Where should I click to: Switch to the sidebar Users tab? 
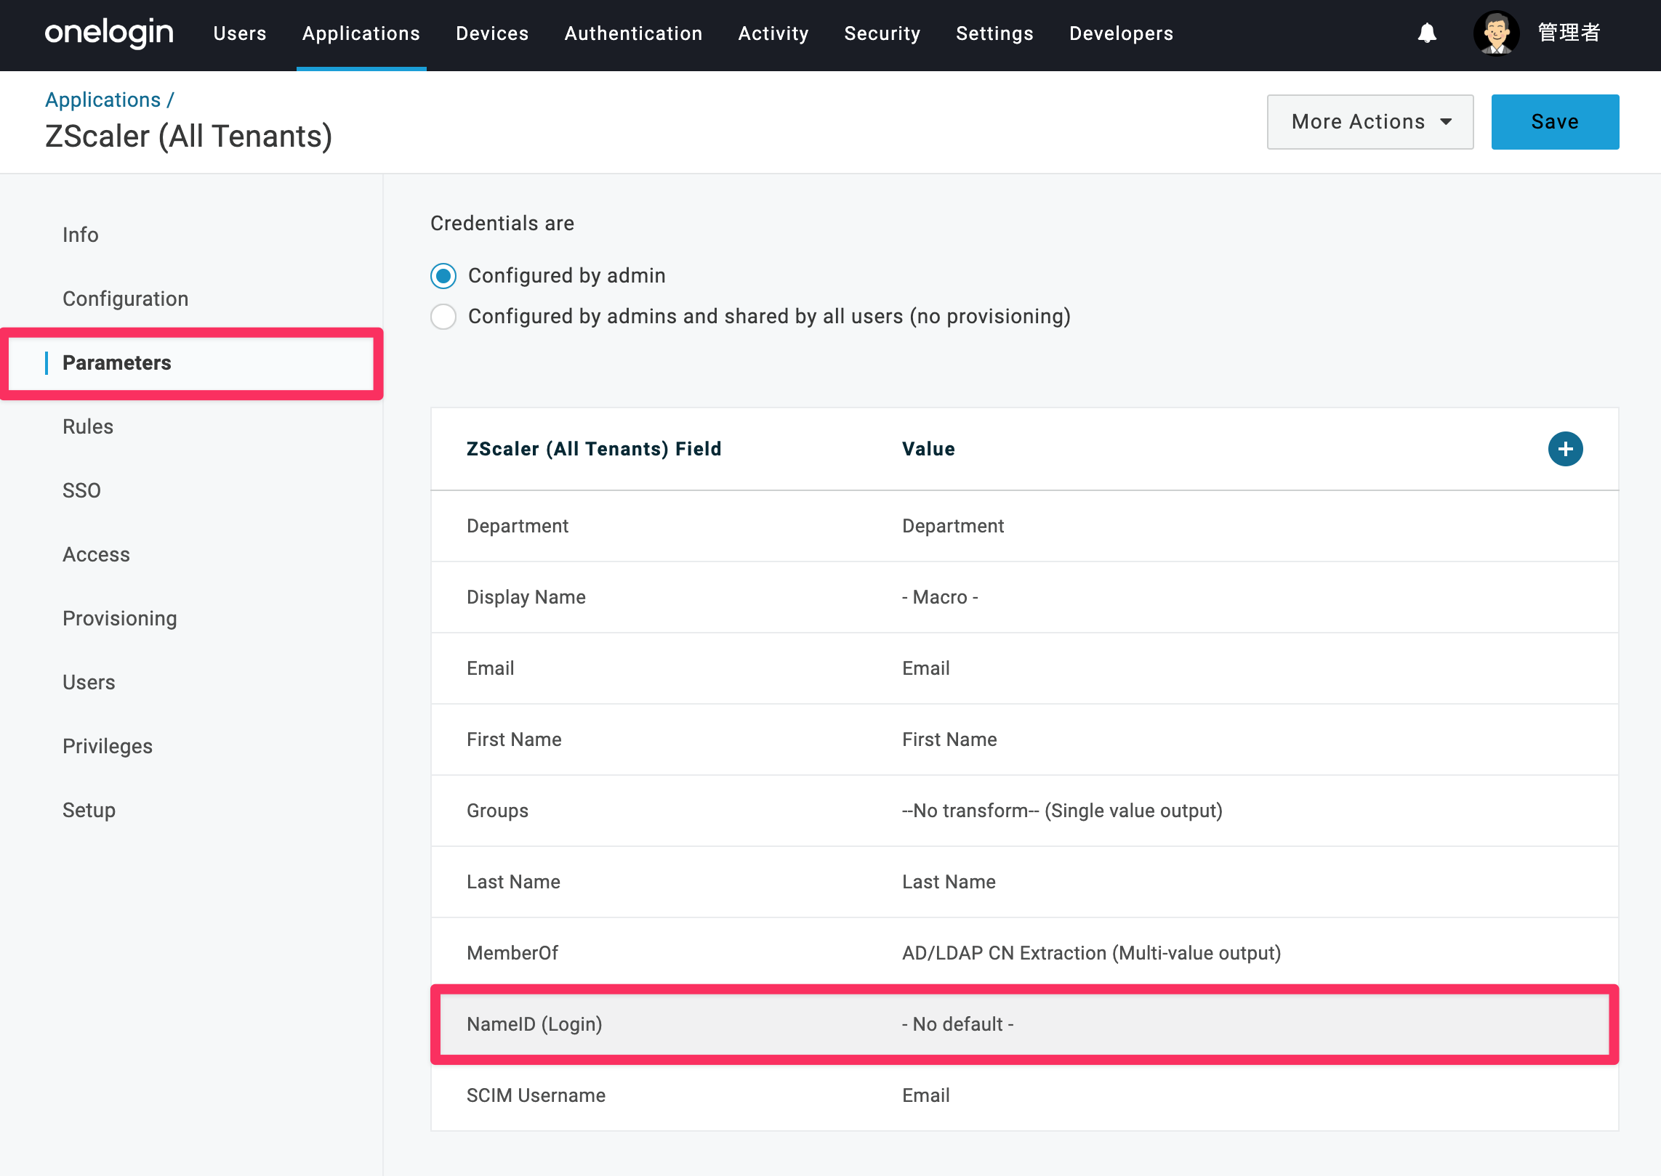89,682
